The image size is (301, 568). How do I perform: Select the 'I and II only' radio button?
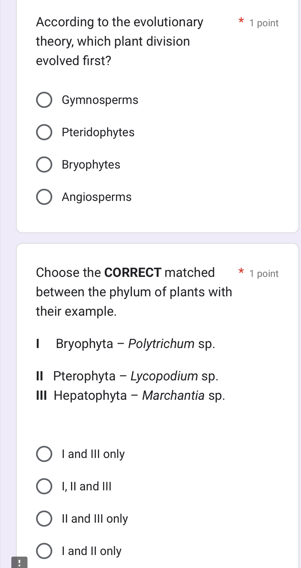pyautogui.click(x=44, y=551)
